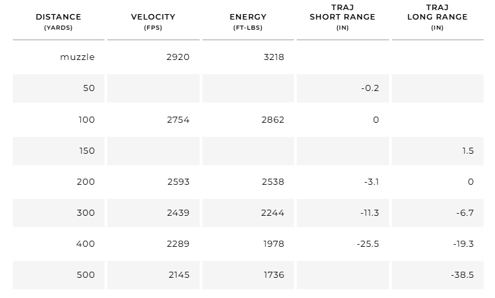The width and height of the screenshot is (495, 298).
Task: Click the 2244 energy cell
Action: tap(273, 212)
